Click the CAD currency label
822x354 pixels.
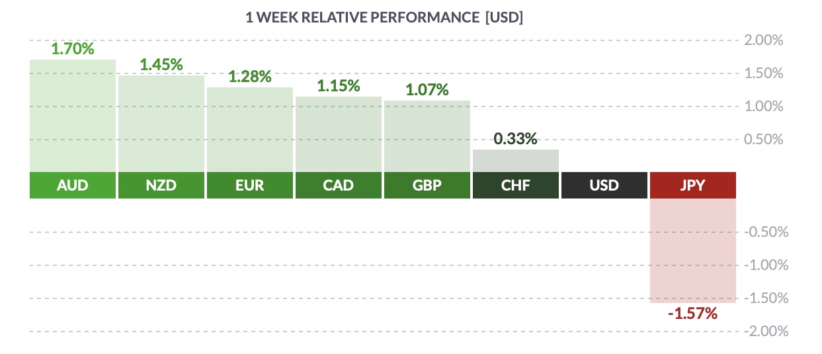339,185
